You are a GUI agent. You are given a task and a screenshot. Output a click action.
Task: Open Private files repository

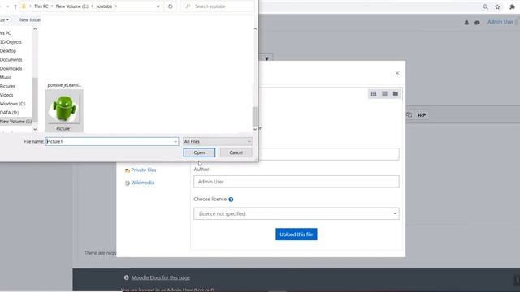click(x=143, y=170)
